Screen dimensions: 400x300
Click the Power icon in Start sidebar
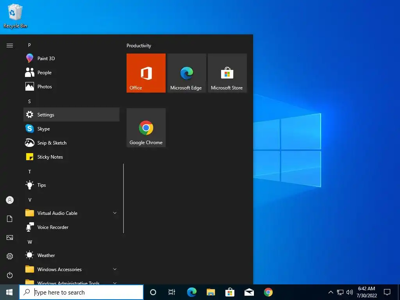(x=10, y=275)
